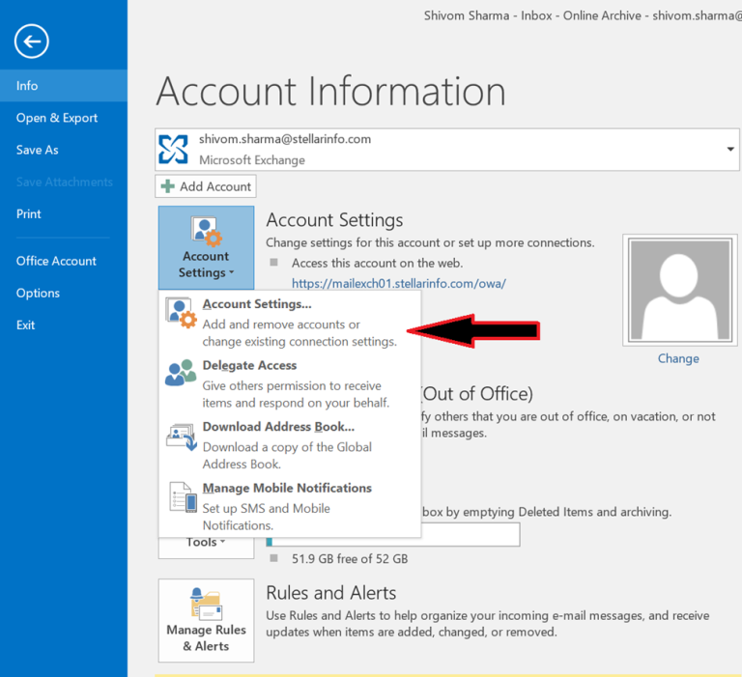The width and height of the screenshot is (742, 677).
Task: Select Info in the left sidebar
Action: click(x=64, y=86)
